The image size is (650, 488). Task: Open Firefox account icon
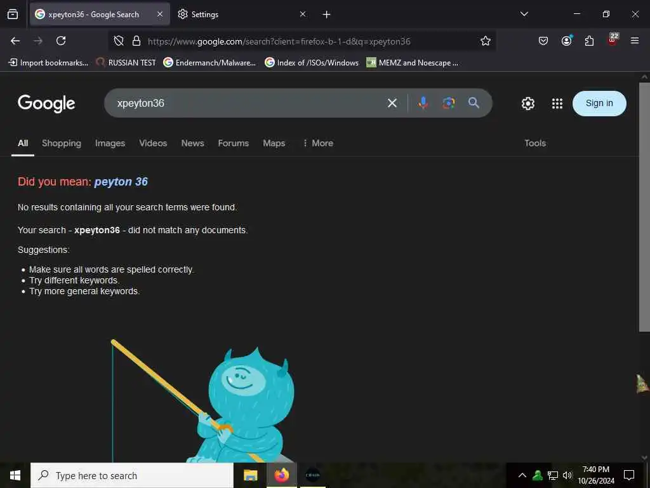pos(567,41)
